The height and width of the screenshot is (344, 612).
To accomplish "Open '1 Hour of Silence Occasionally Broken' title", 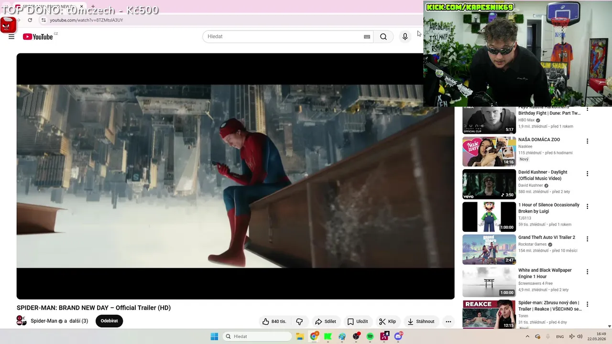I will click(549, 208).
